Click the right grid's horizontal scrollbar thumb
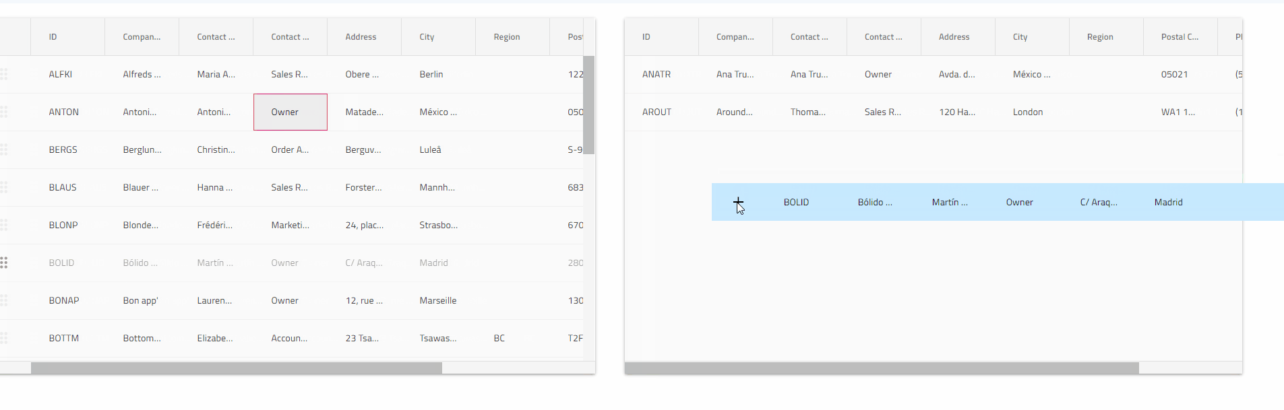Screen dimensions: 1284x410 tap(882, 368)
